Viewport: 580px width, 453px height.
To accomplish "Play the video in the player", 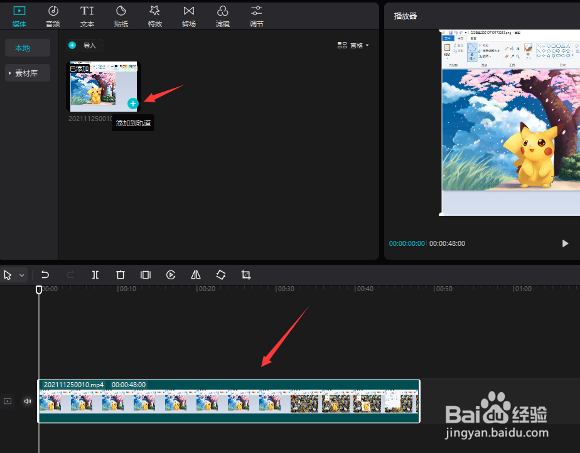I will click(x=565, y=243).
